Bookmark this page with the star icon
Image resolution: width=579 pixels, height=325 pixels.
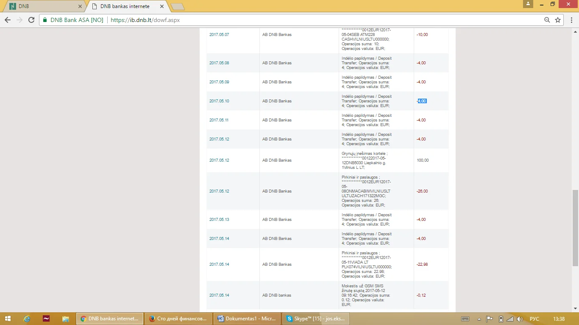[x=558, y=20]
